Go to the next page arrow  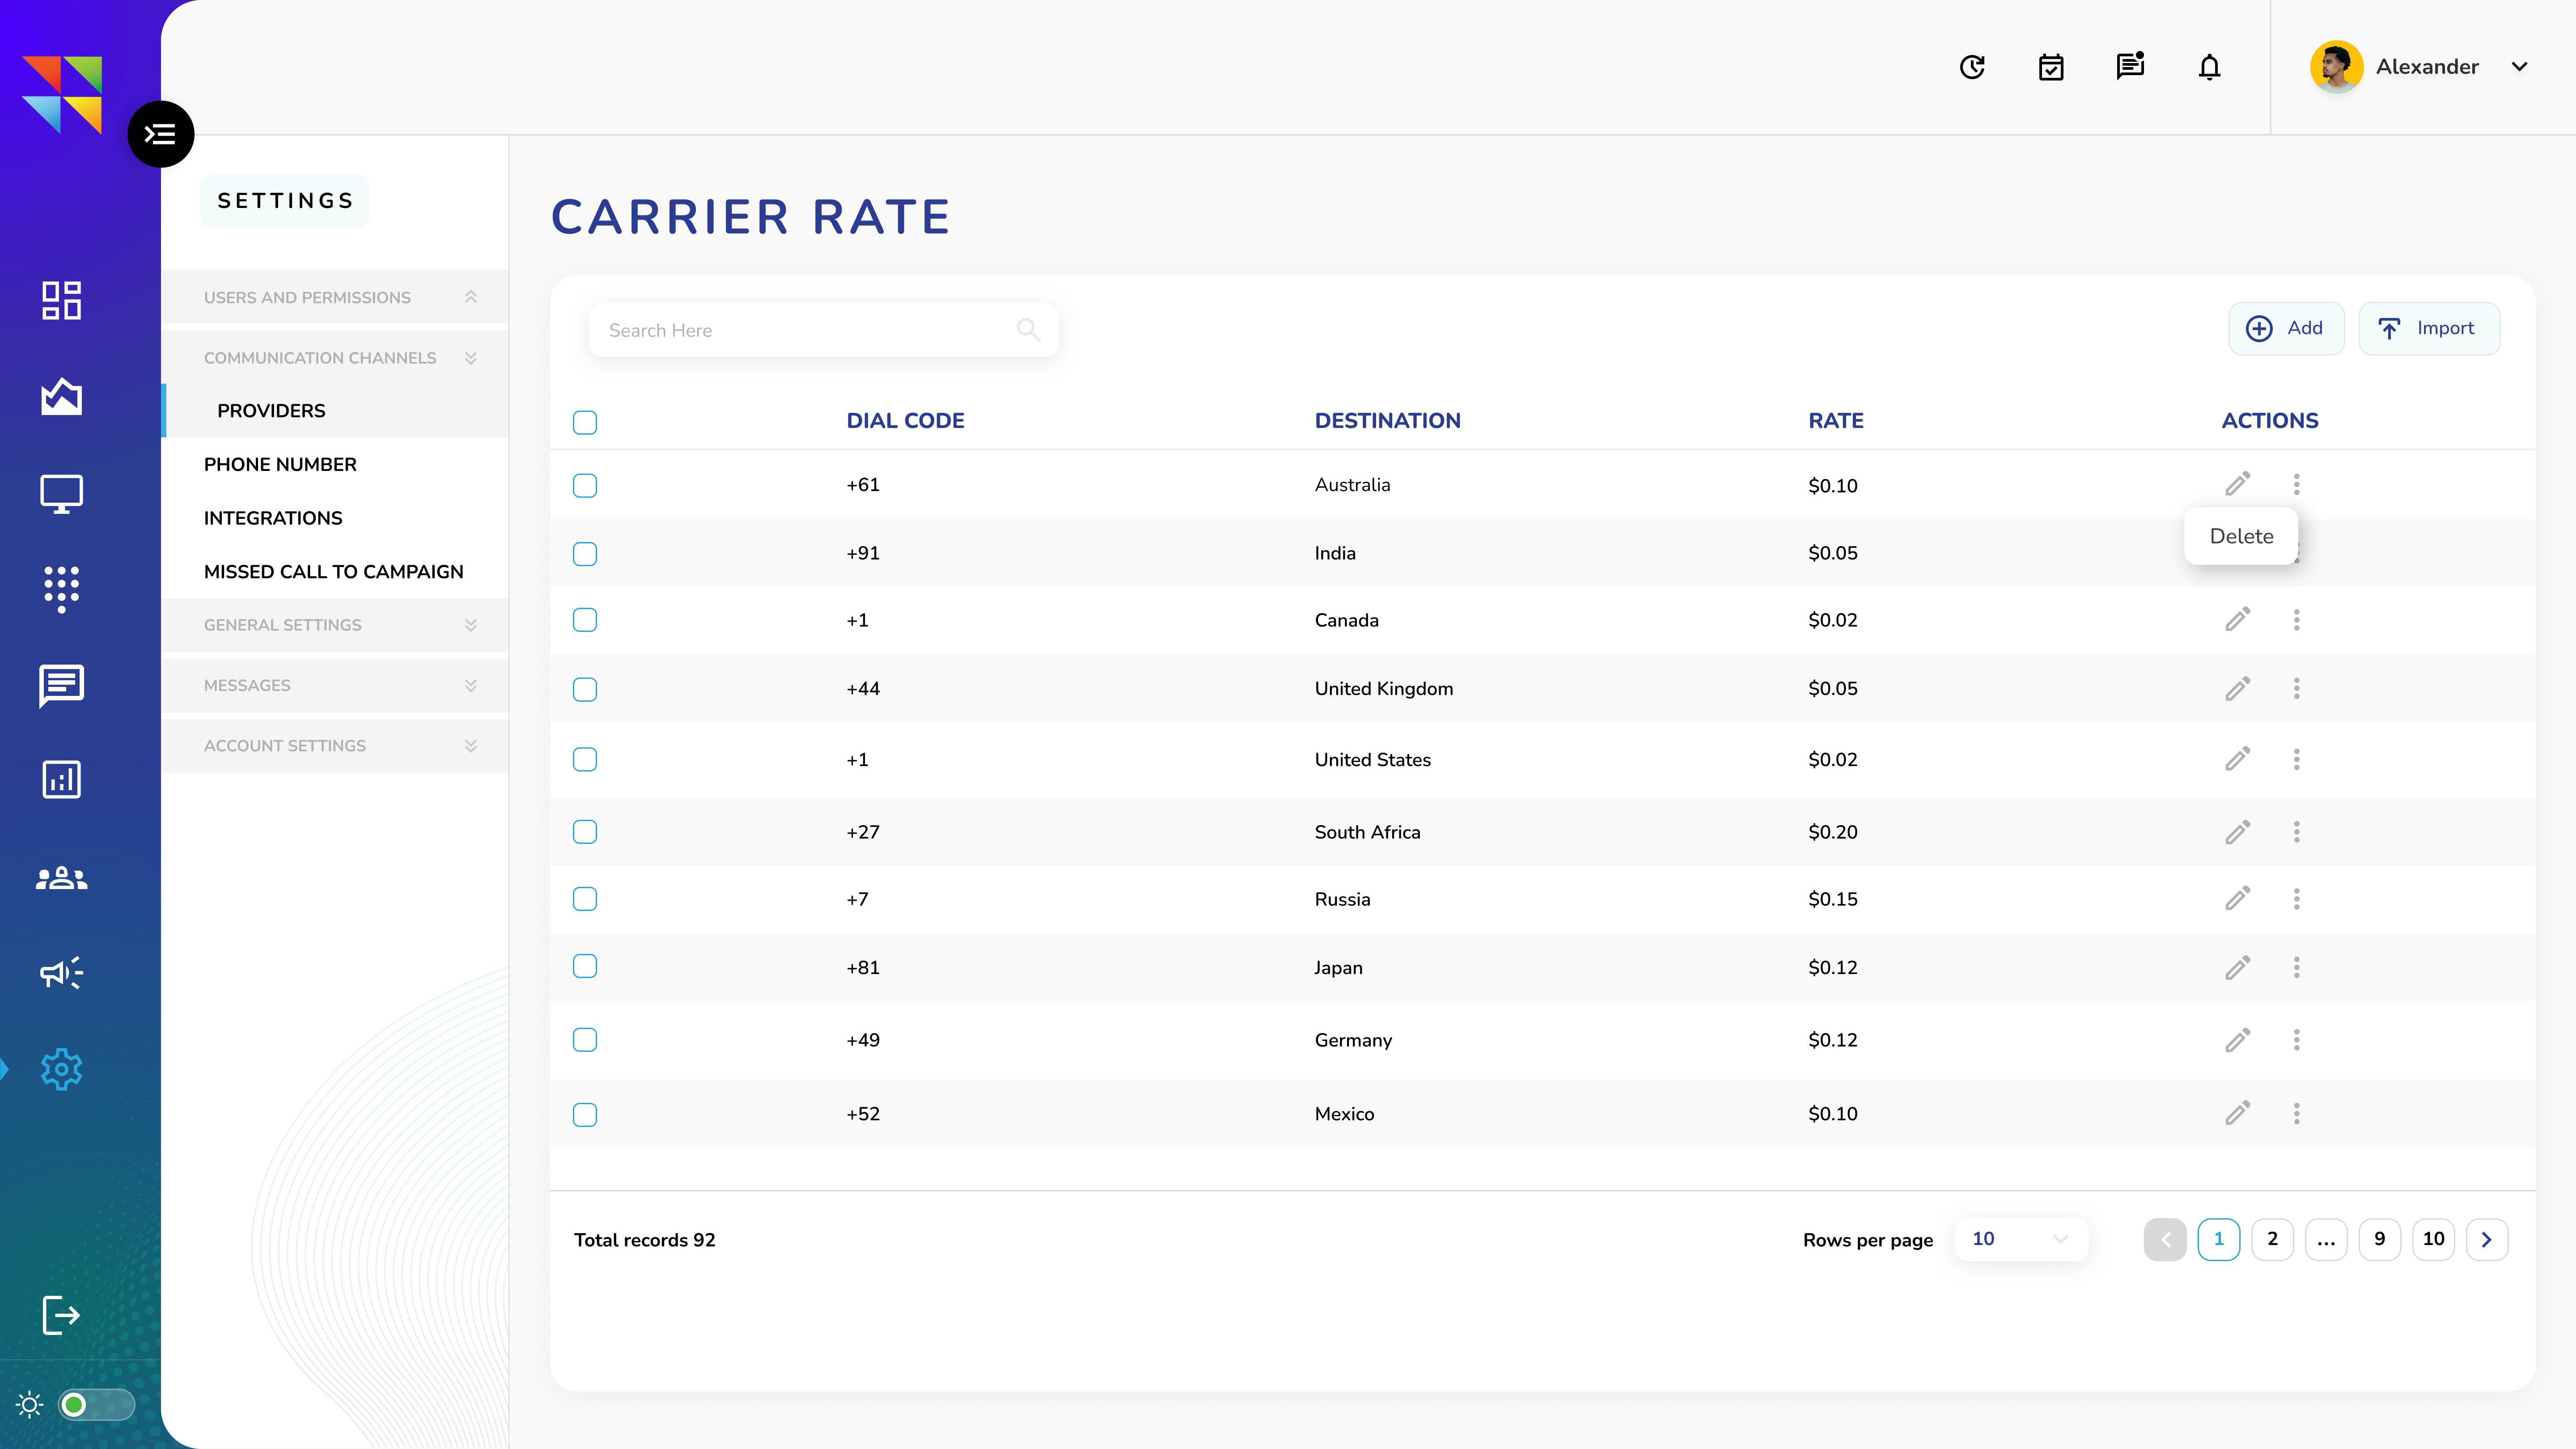tap(2487, 1239)
